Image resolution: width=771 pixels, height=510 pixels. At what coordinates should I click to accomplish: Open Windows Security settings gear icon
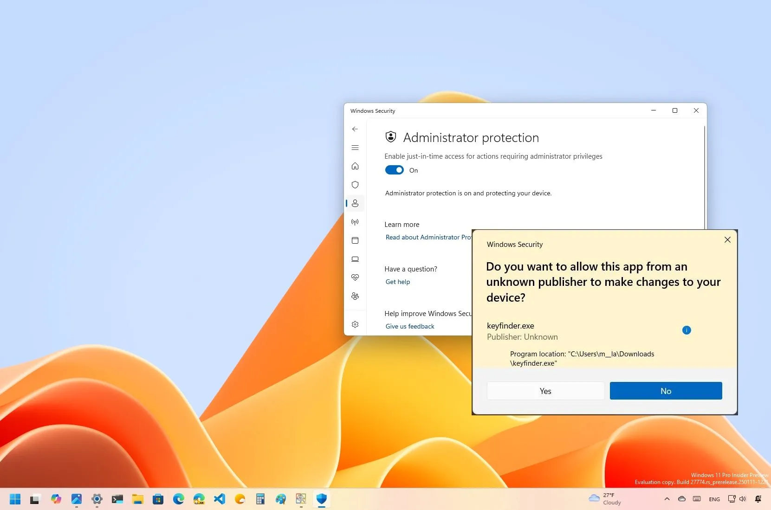pyautogui.click(x=355, y=324)
